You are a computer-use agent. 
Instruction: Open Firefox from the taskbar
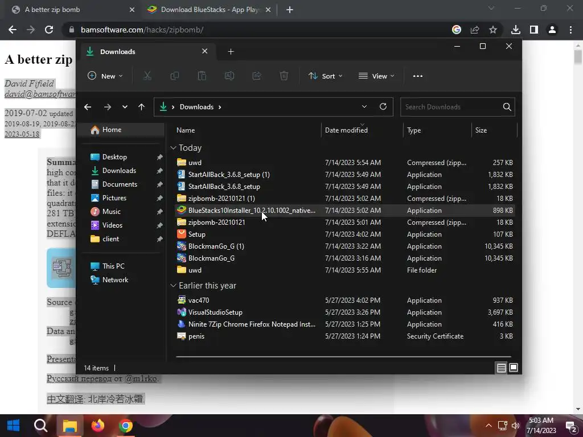98,426
